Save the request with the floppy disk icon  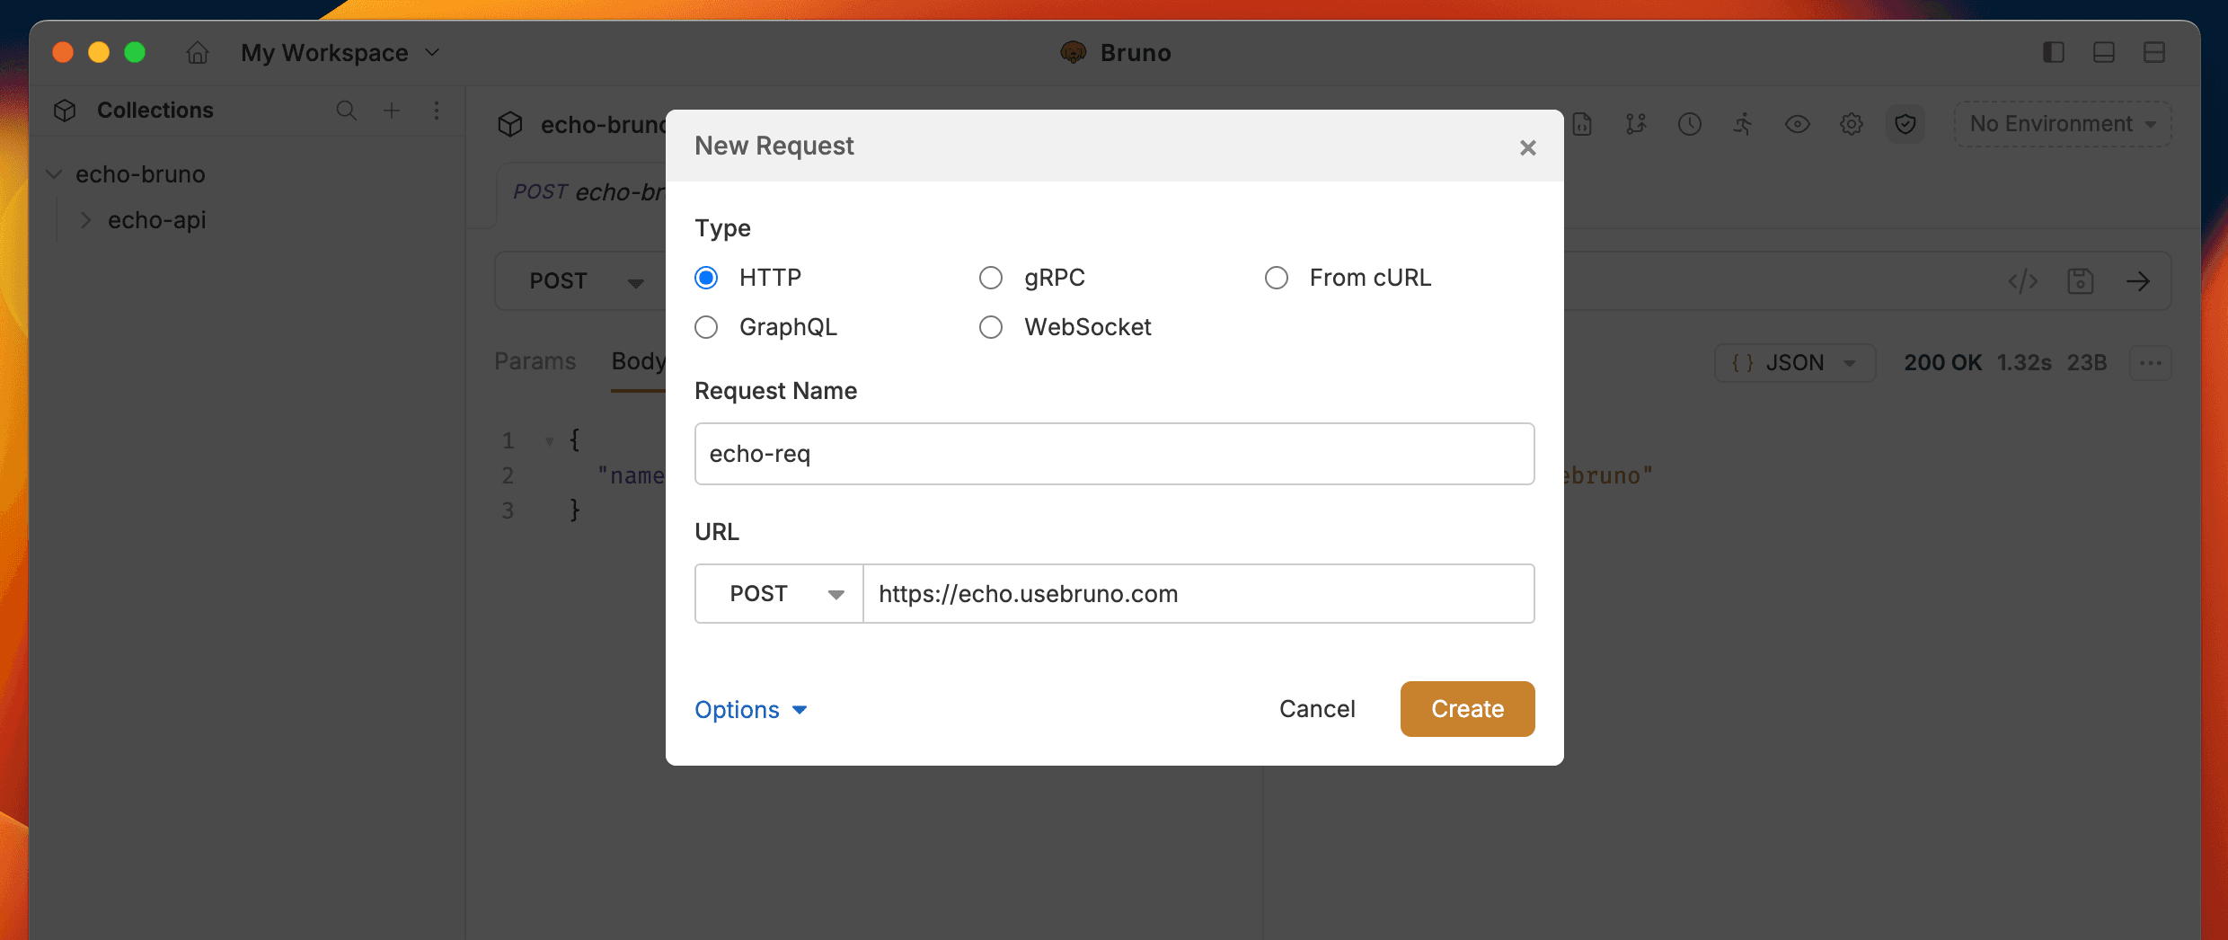[x=2081, y=280]
